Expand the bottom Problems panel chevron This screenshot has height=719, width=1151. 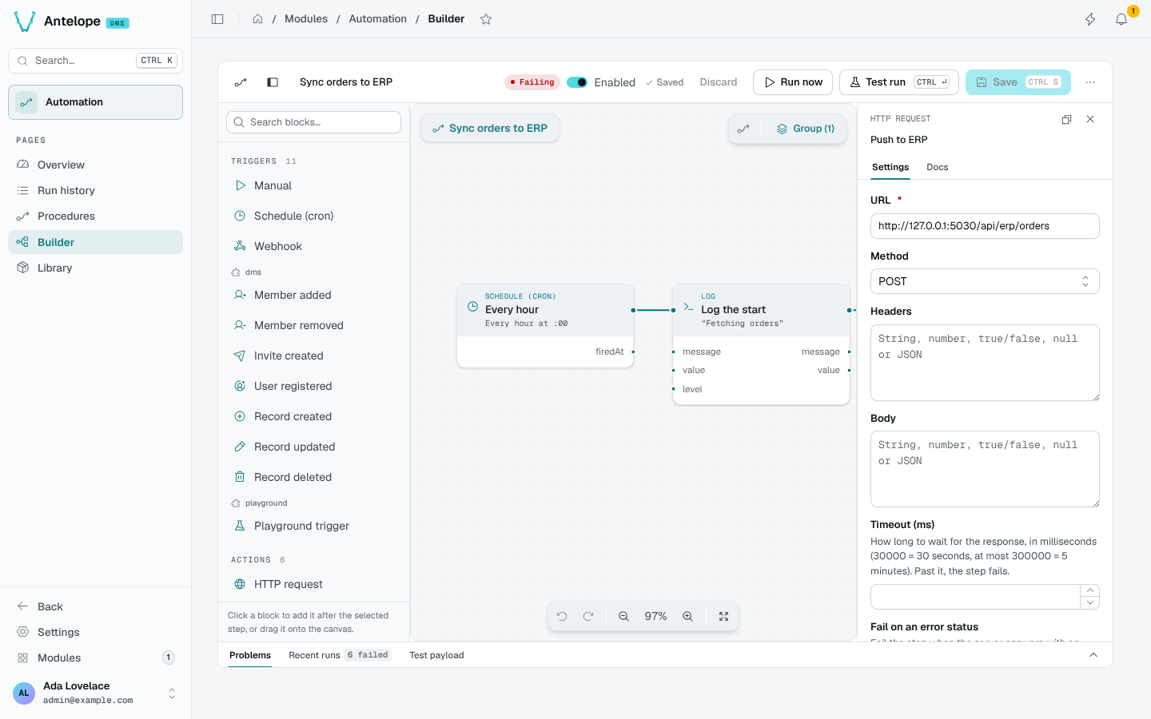tap(1093, 655)
